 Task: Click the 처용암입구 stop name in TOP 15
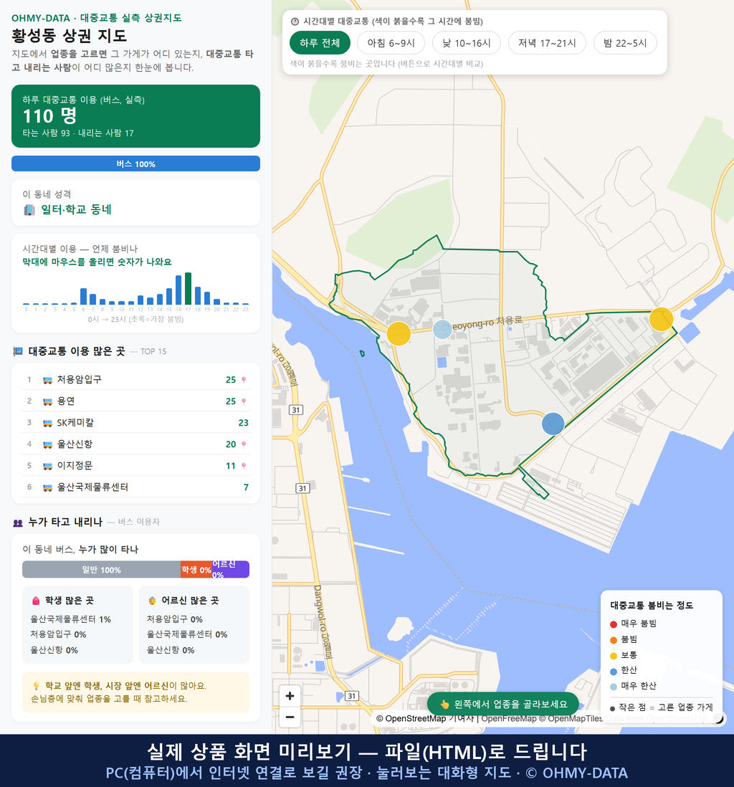(80, 379)
